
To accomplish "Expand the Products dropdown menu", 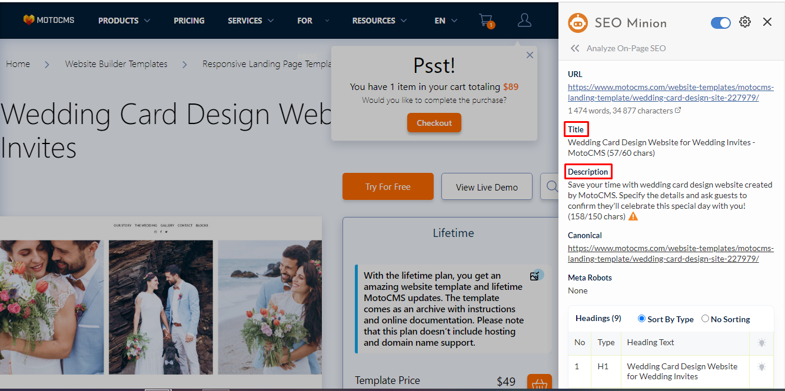I will click(124, 21).
